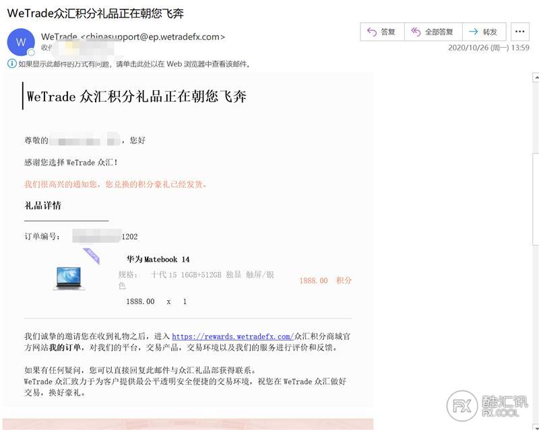539x430 pixels.
Task: Click the sender address chinasupport@ep.wetradefx.com
Action: click(153, 37)
